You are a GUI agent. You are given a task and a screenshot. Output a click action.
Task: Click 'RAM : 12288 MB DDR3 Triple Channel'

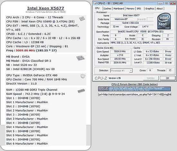tap(32, 90)
